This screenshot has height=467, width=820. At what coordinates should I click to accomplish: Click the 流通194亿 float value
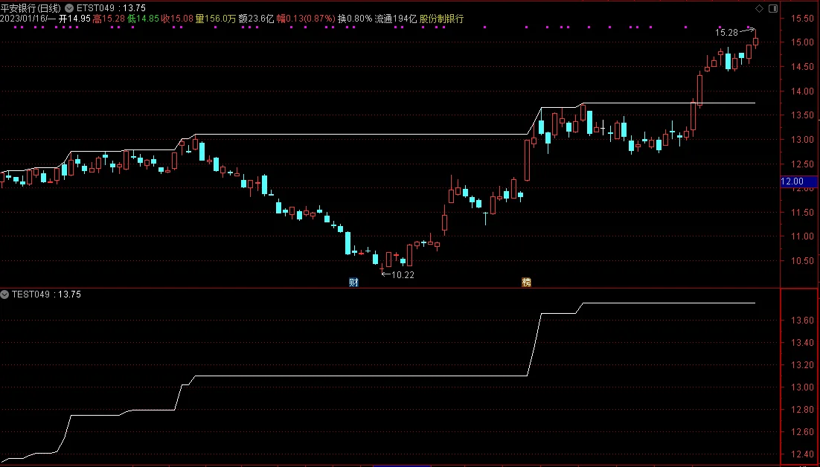[396, 19]
